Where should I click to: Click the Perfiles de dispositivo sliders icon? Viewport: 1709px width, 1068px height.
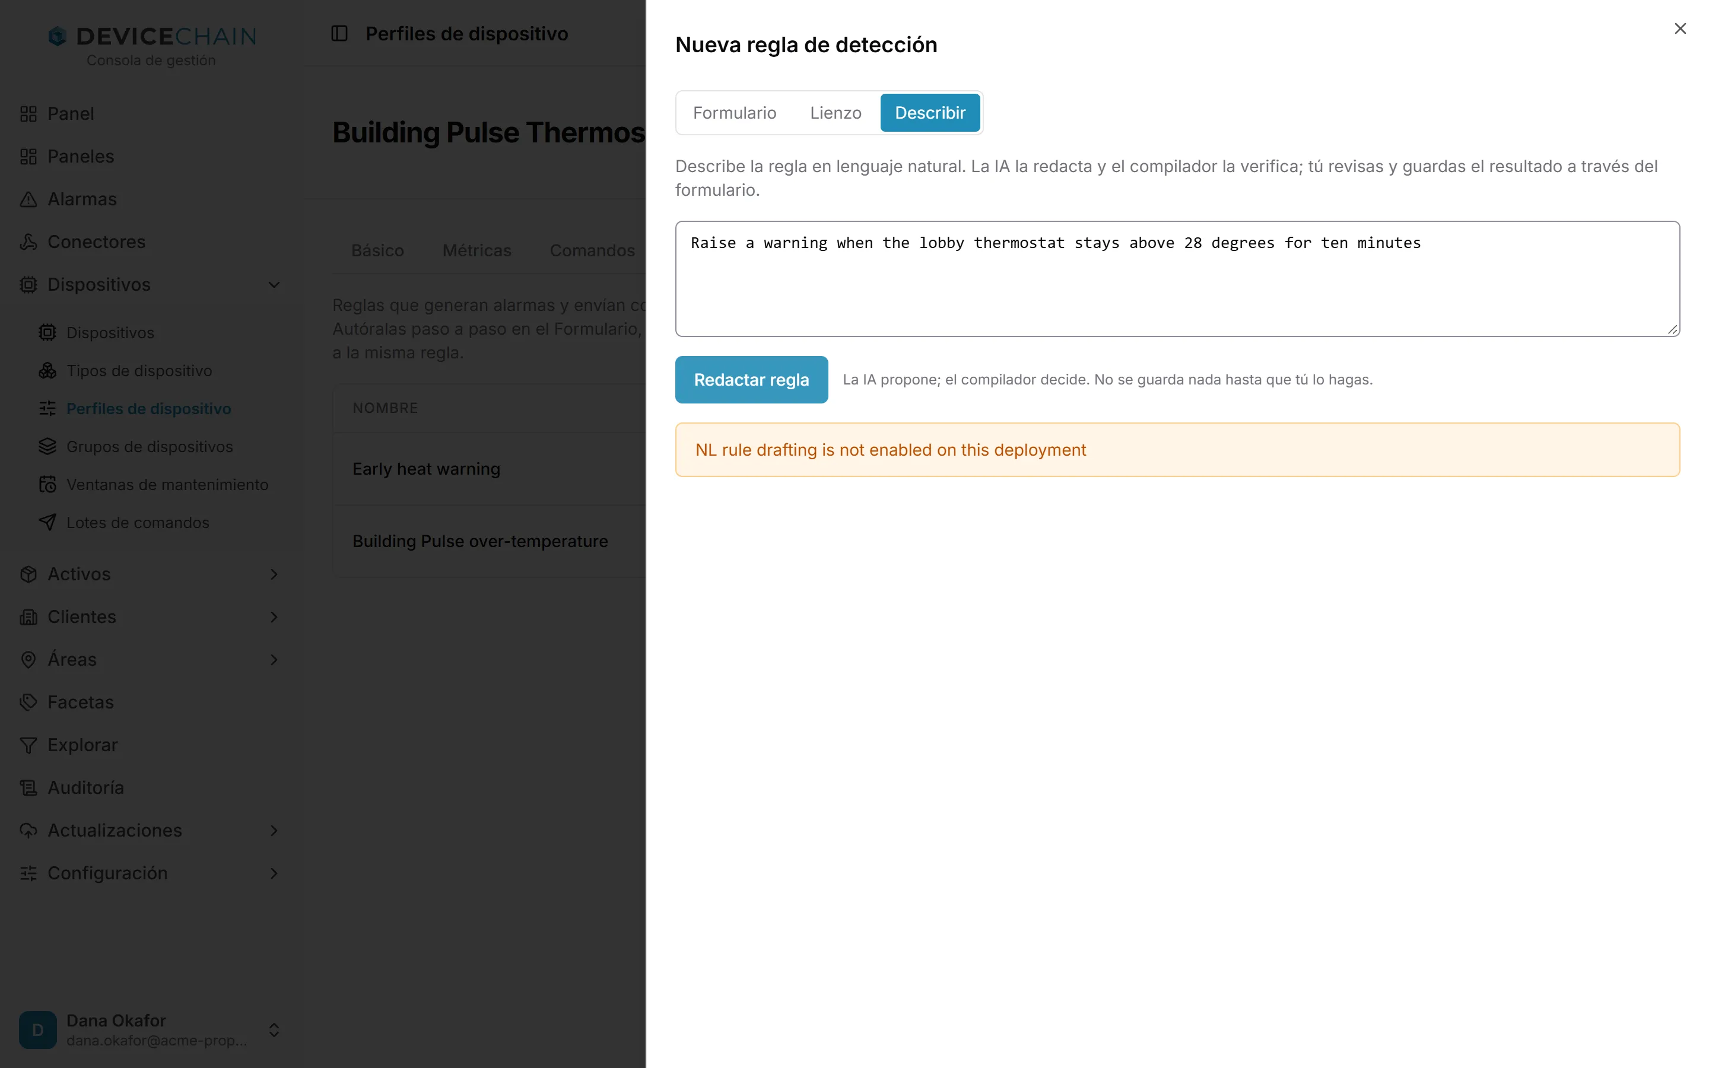pos(47,408)
